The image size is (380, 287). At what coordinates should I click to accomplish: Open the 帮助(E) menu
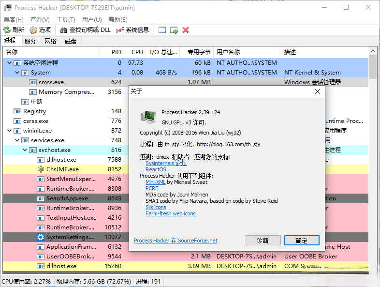[118, 20]
